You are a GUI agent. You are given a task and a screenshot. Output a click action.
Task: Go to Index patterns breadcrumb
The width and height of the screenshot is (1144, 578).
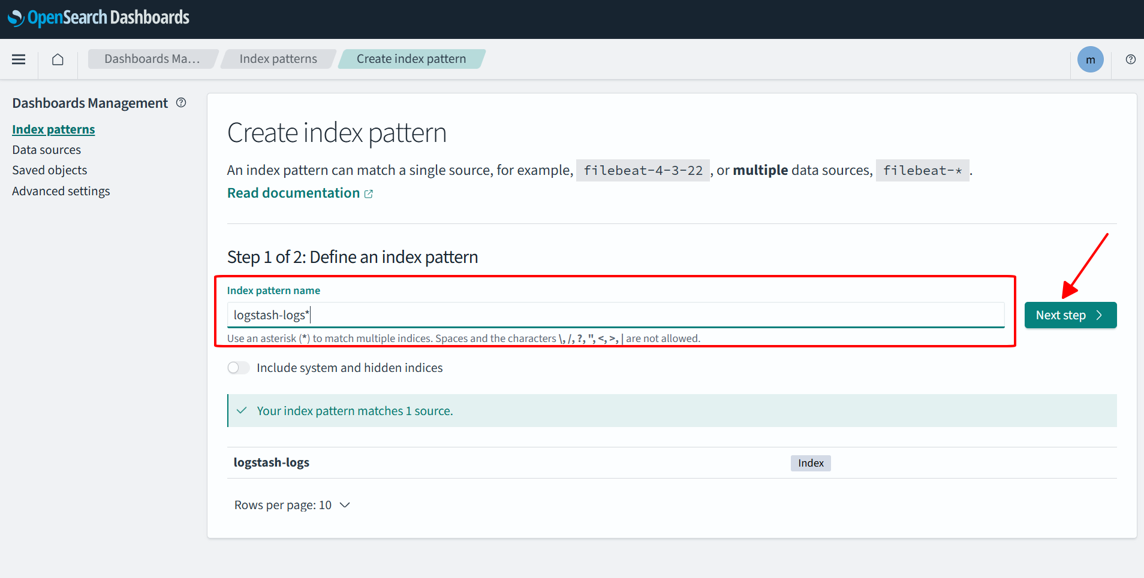278,59
